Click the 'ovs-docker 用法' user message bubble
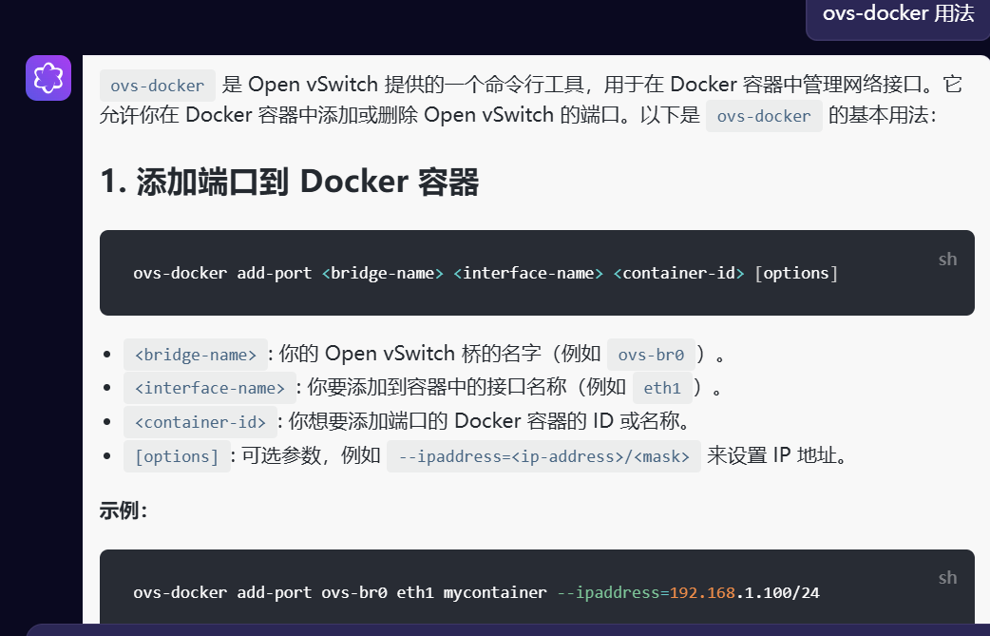Screen dimensions: 990x636 (898, 15)
